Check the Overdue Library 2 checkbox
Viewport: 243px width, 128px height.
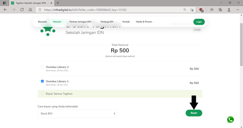[x=42, y=67]
